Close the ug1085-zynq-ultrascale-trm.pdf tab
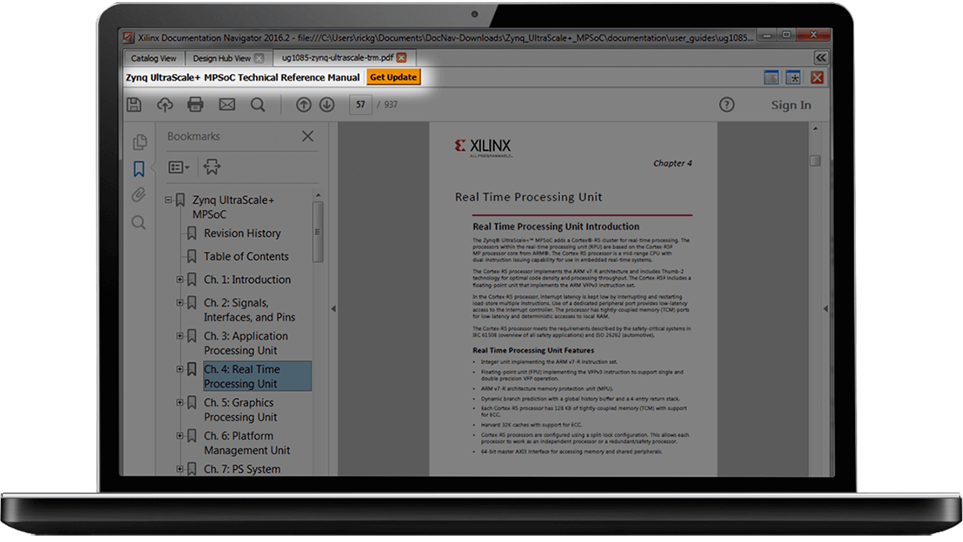The width and height of the screenshot is (963, 542). coord(401,58)
